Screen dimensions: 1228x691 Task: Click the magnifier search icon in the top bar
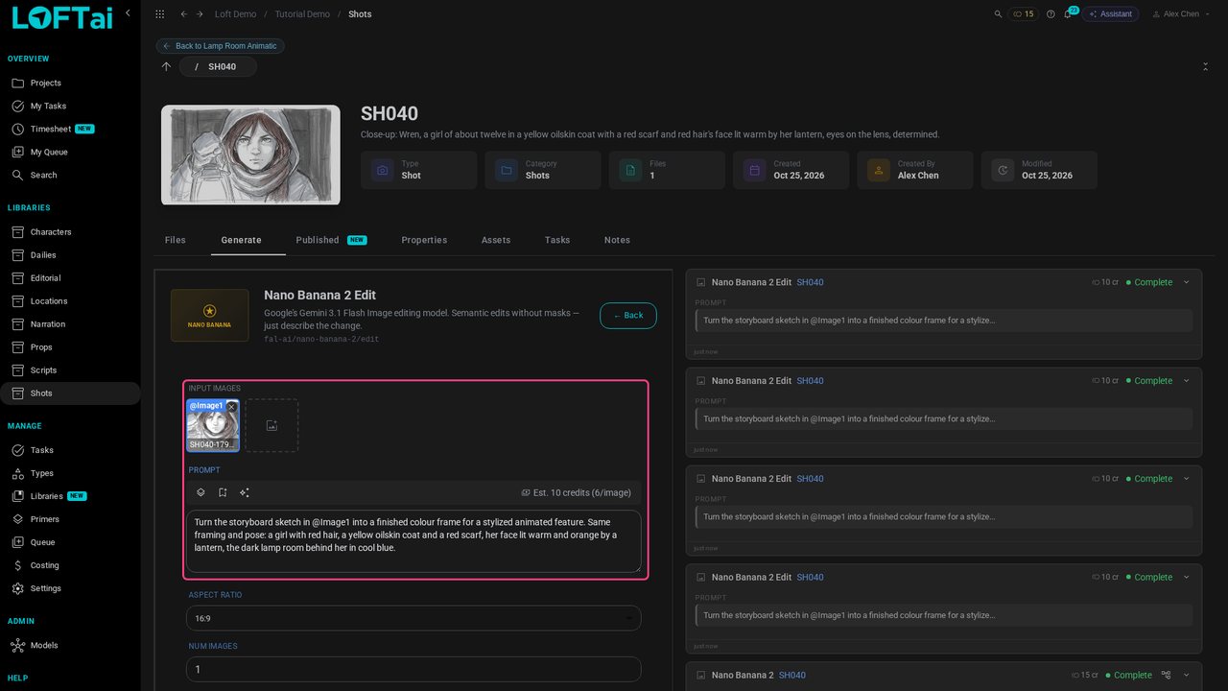coord(998,14)
